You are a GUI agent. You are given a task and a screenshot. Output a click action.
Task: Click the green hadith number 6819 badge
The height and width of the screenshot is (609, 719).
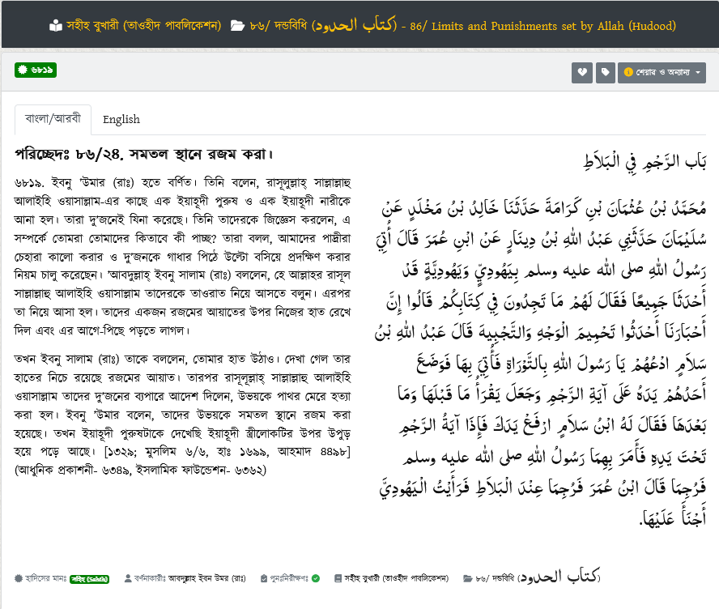point(35,70)
